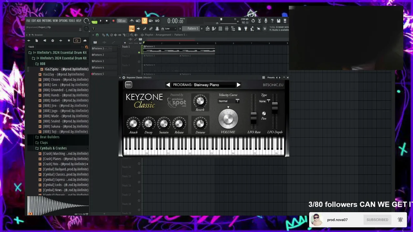Open the PATTERNS menu
413x232 pixels.
[x=47, y=21]
